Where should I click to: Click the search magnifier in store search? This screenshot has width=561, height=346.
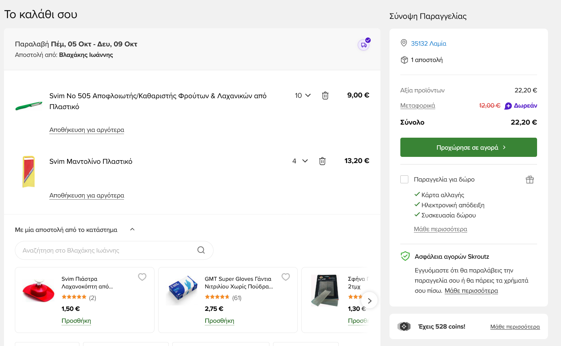(201, 250)
